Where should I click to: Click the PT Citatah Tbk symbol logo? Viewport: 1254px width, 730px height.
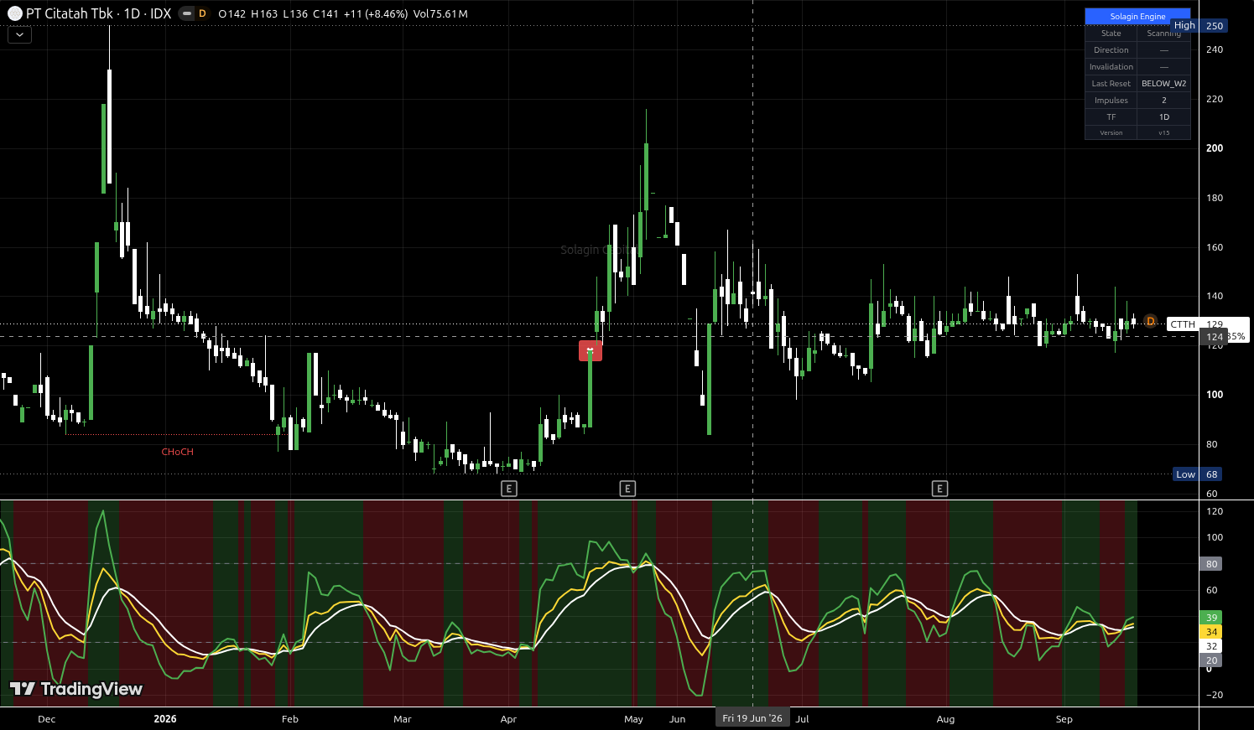15,13
